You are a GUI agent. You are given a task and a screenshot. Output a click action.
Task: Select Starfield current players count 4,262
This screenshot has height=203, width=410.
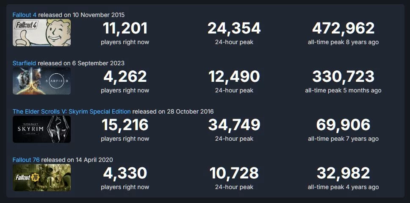[125, 77]
